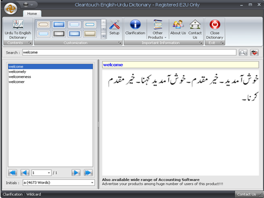Click into the Search input field
Image resolution: width=264 pixels, height=198 pixels.
pyautogui.click(x=129, y=52)
